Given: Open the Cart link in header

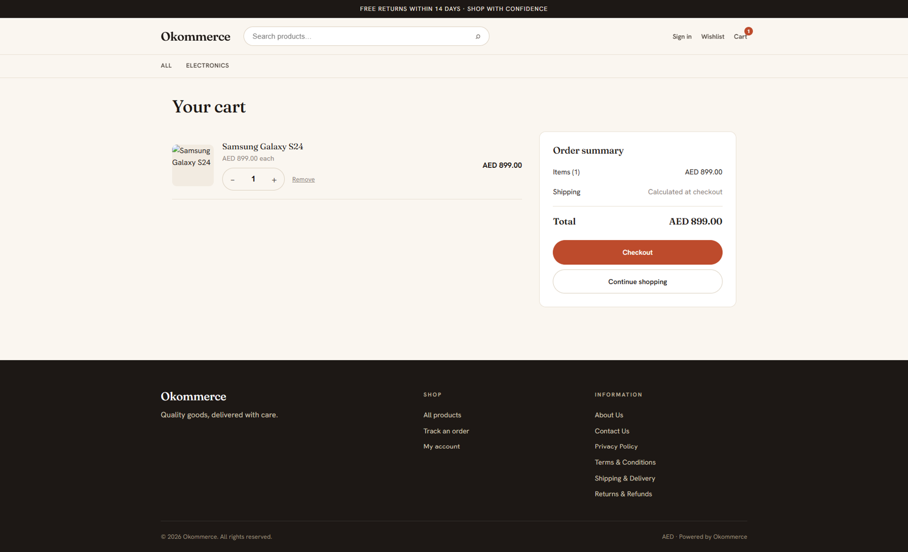Looking at the screenshot, I should tap(740, 36).
